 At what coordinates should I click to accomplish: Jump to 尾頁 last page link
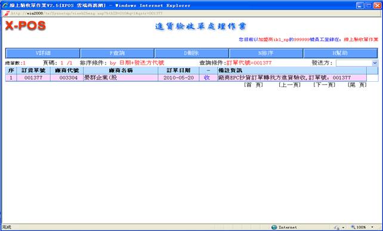(x=357, y=85)
